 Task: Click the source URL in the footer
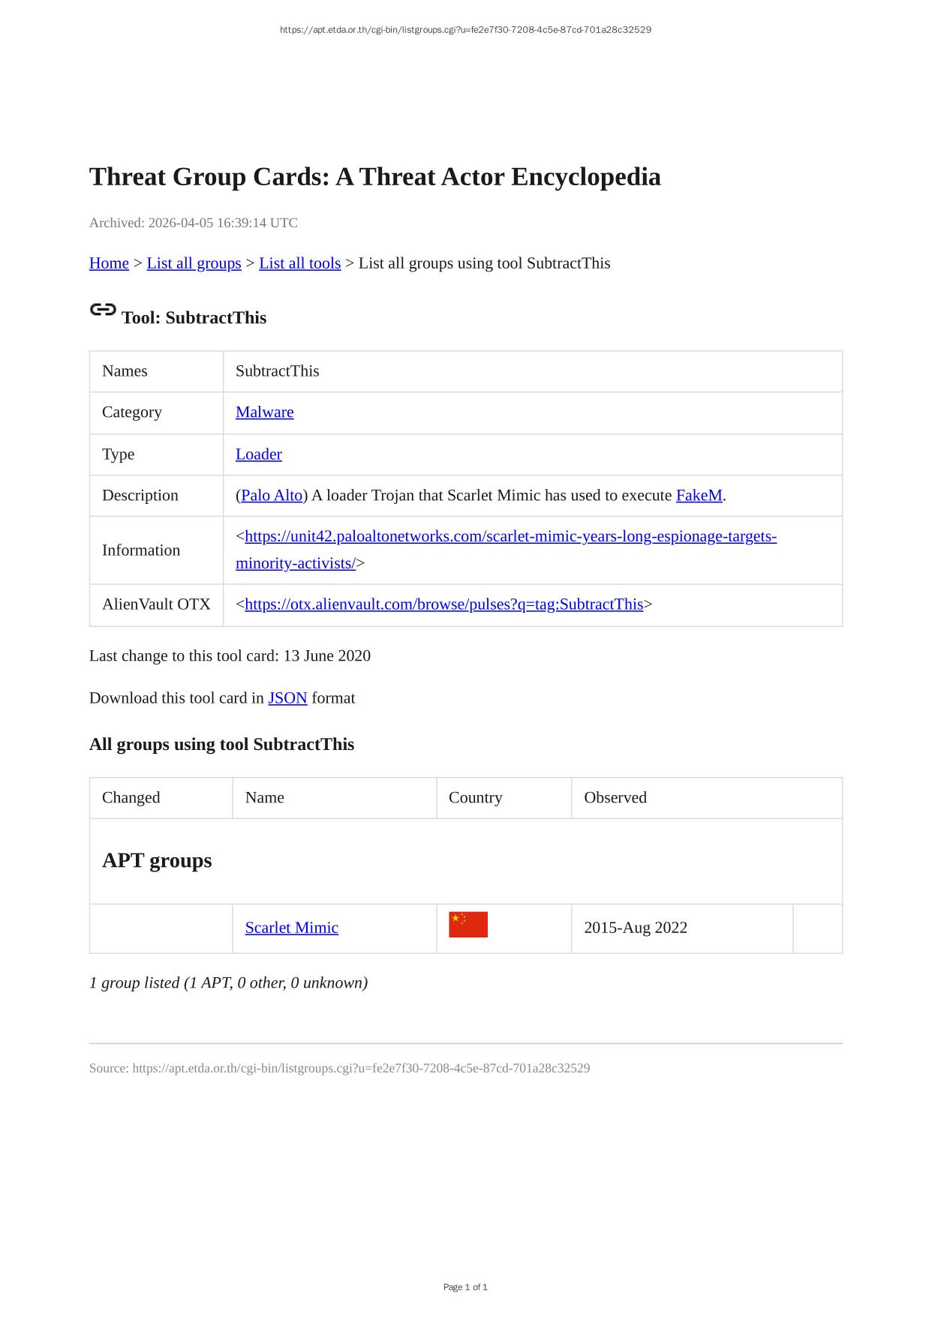click(x=361, y=1068)
